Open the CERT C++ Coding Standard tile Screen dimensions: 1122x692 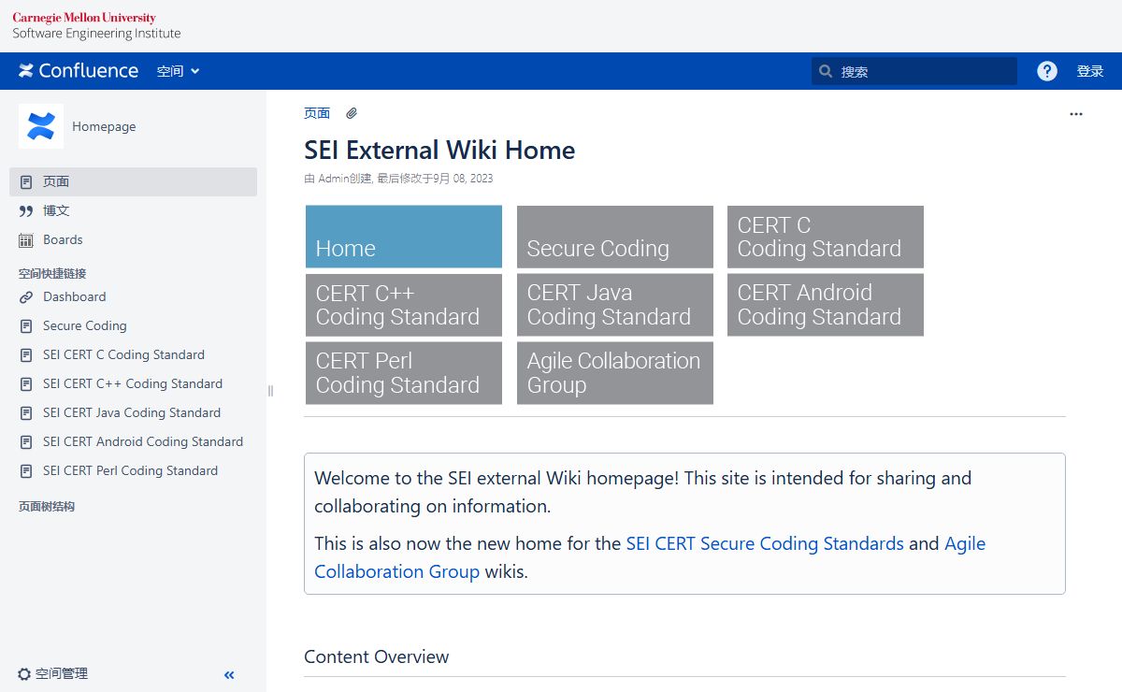[x=404, y=305]
